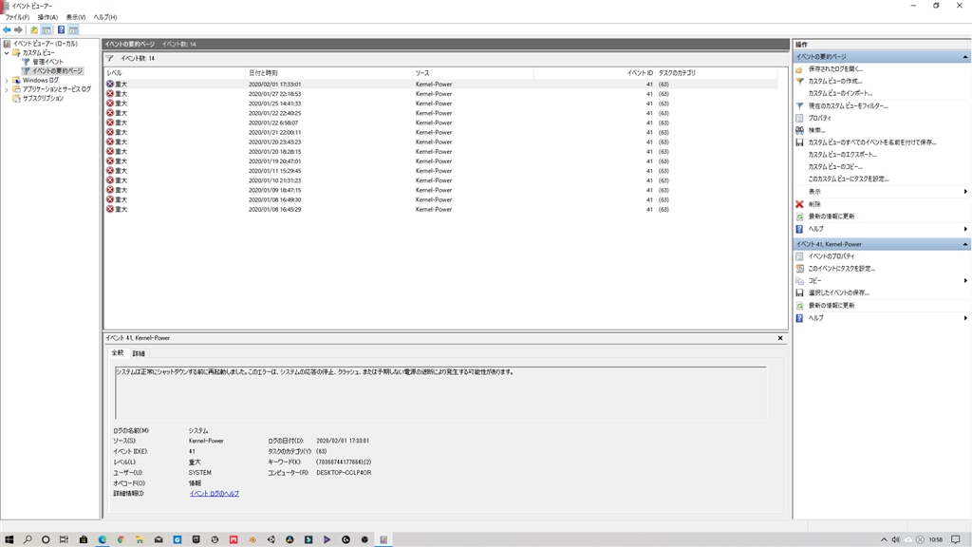Sort by the 日付と時刻 column header
The height and width of the screenshot is (547, 972).
[x=328, y=73]
